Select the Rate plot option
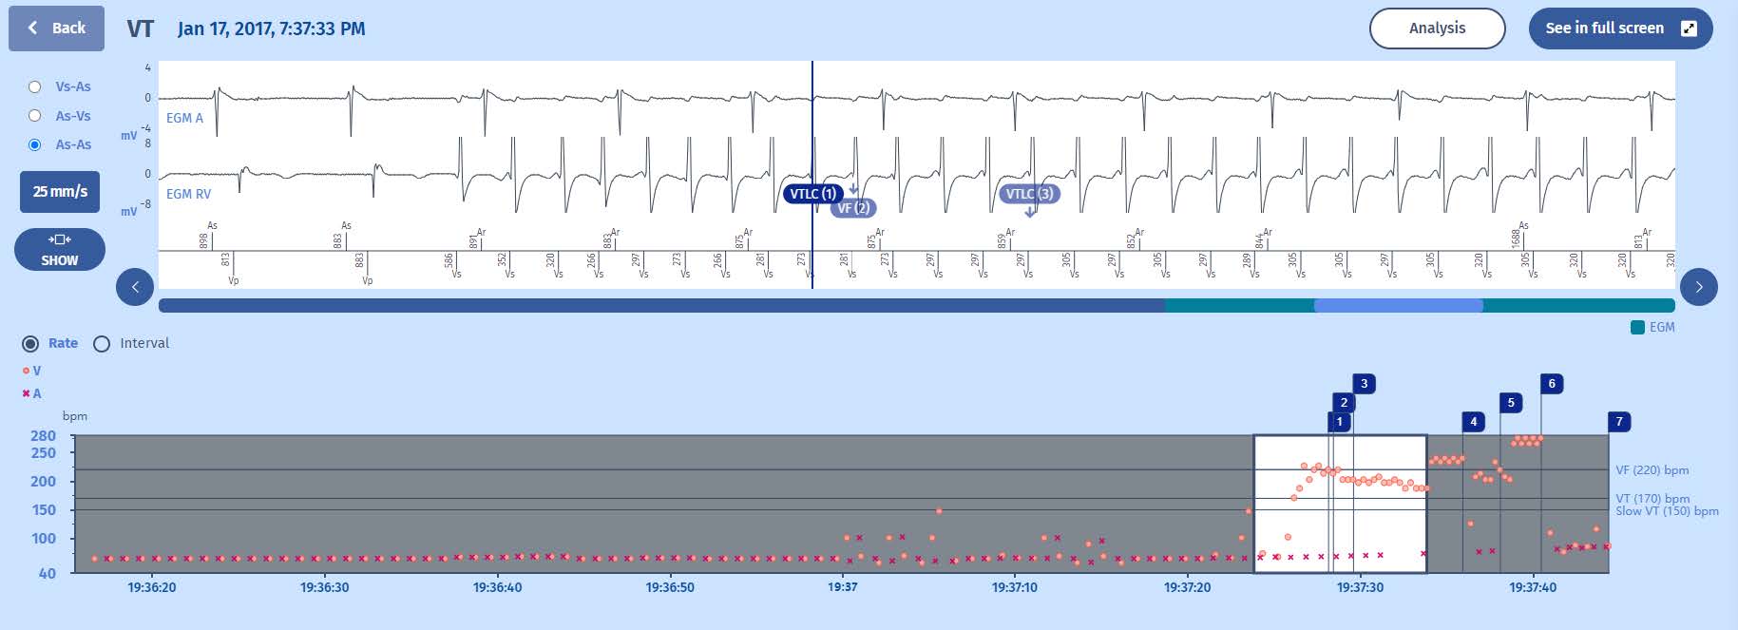The image size is (1738, 630). point(31,343)
